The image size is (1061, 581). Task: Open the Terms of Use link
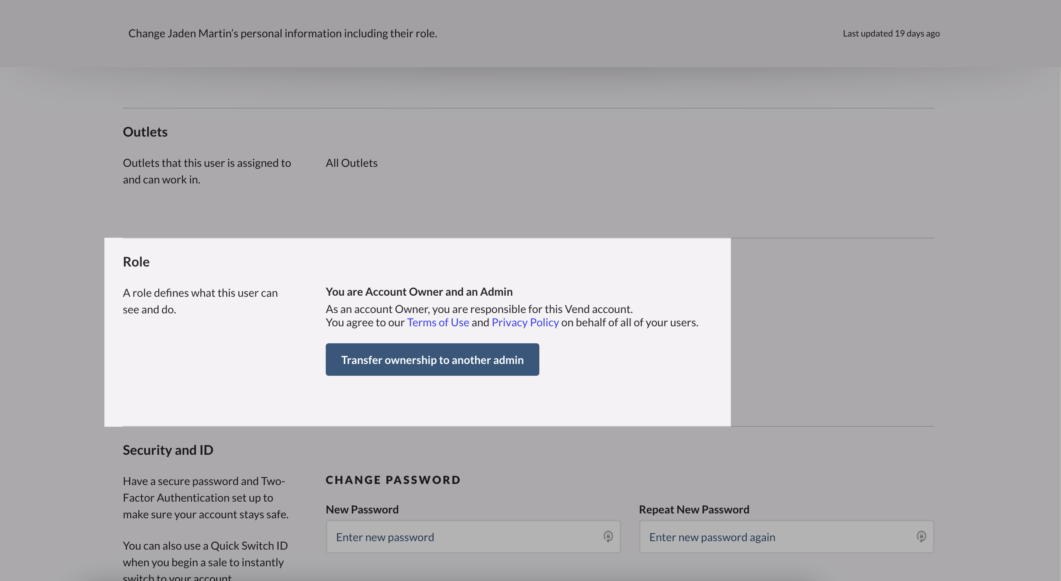coord(438,322)
